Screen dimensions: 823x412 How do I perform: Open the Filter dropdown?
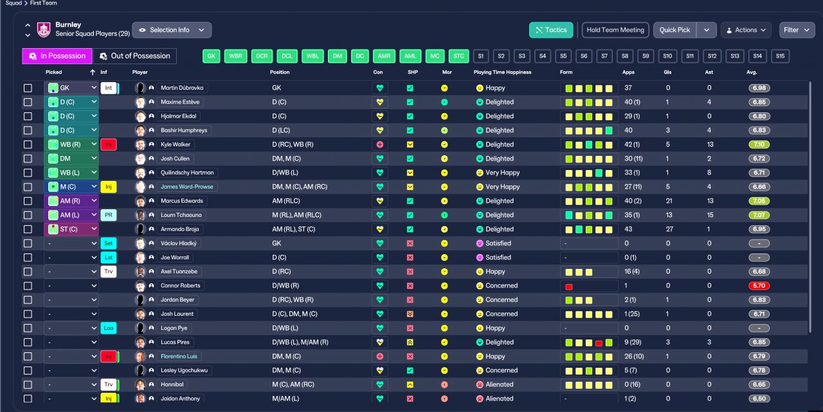(797, 30)
